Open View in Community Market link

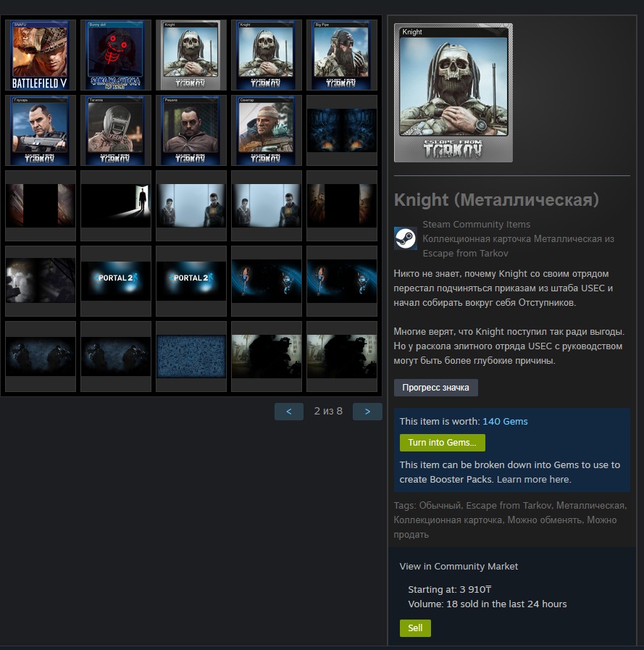[x=459, y=567]
